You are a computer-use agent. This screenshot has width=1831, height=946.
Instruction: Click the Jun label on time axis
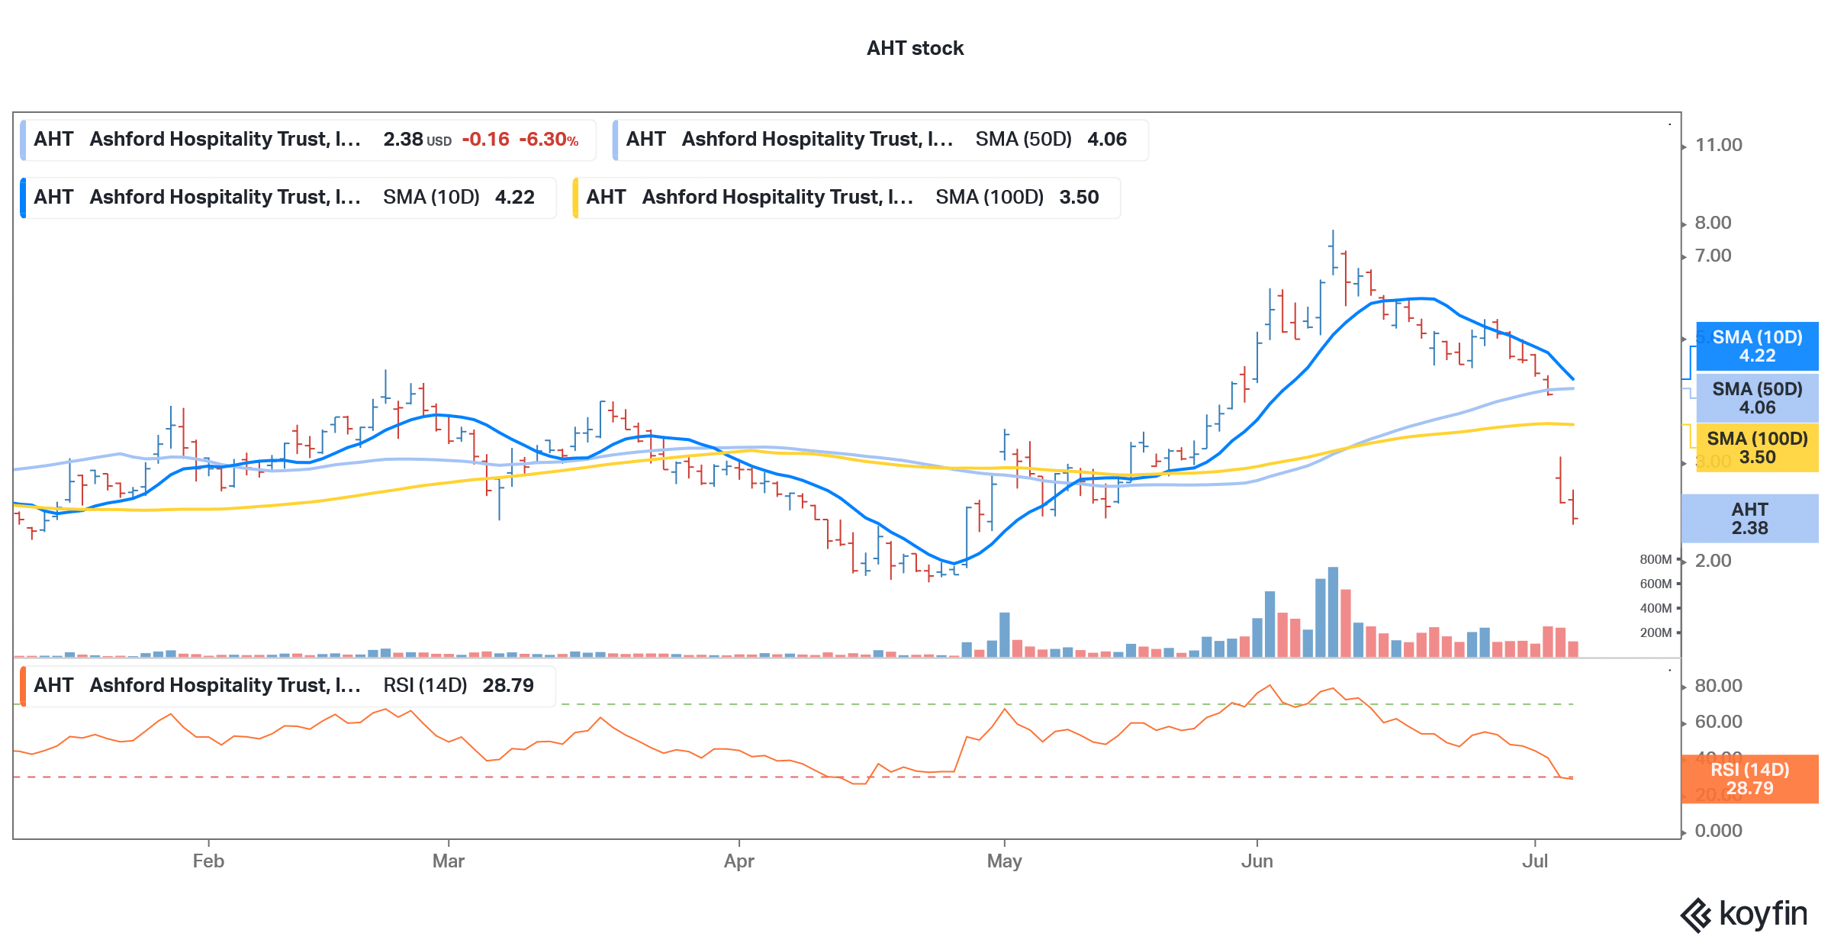point(1257,861)
